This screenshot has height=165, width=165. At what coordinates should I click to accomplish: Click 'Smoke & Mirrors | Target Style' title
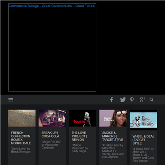(113, 136)
